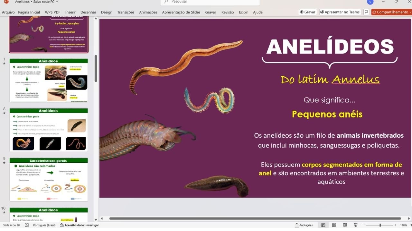The image size is (412, 231).
Task: Adjust the zoom slider in status bar
Action: click(380, 225)
